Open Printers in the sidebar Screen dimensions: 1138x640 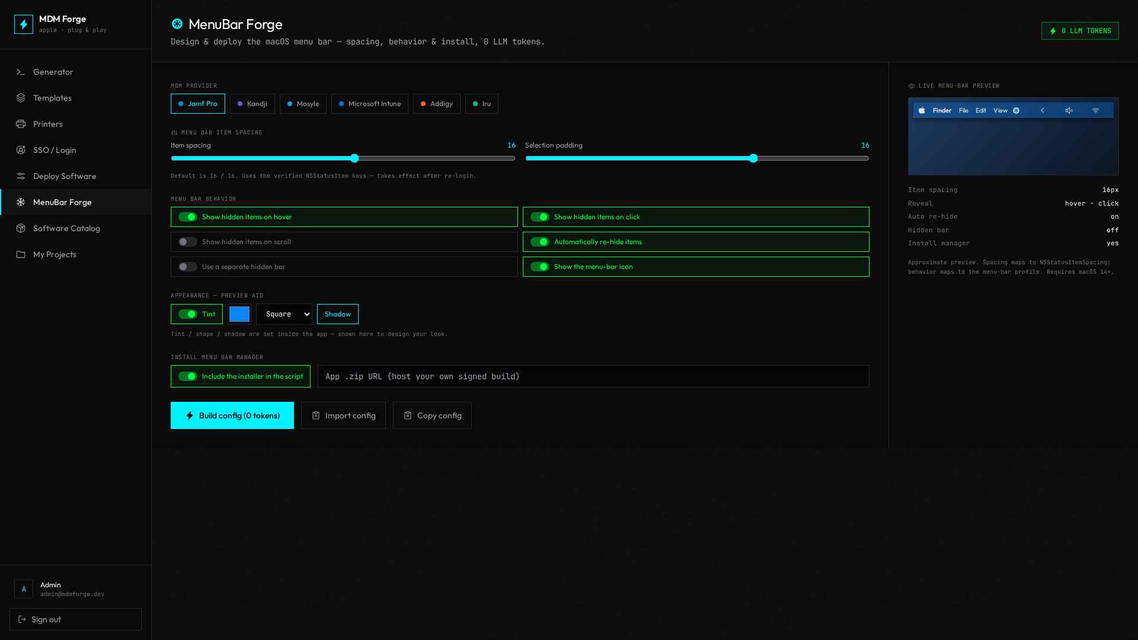coord(76,124)
